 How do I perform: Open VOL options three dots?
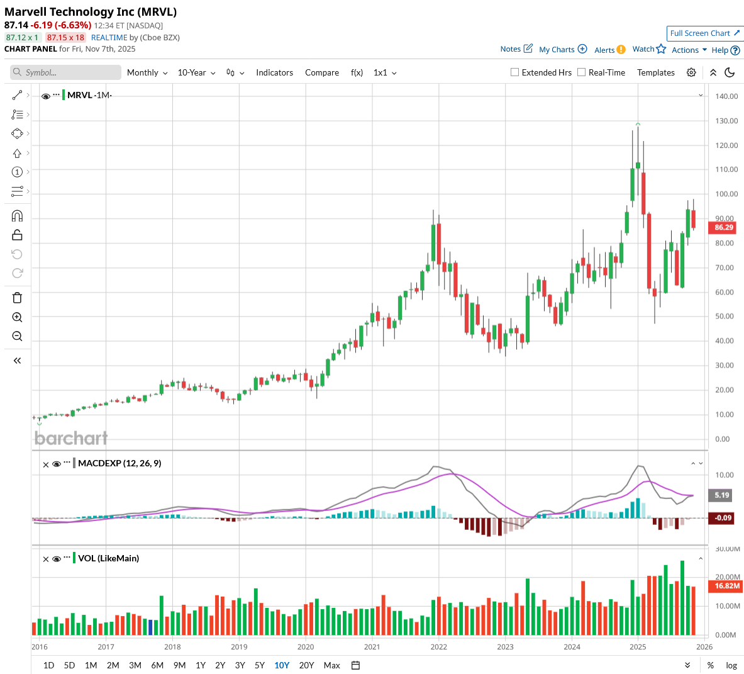click(x=67, y=558)
